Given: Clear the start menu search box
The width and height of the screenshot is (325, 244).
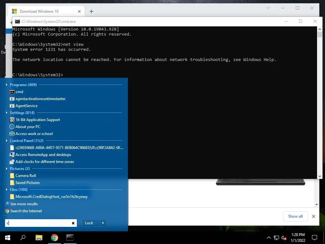Looking at the screenshot, I should tap(73, 223).
